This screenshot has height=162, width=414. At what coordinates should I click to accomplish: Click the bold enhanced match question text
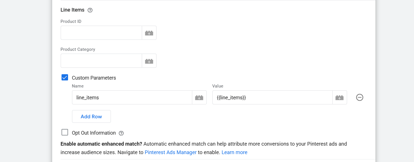101,144
